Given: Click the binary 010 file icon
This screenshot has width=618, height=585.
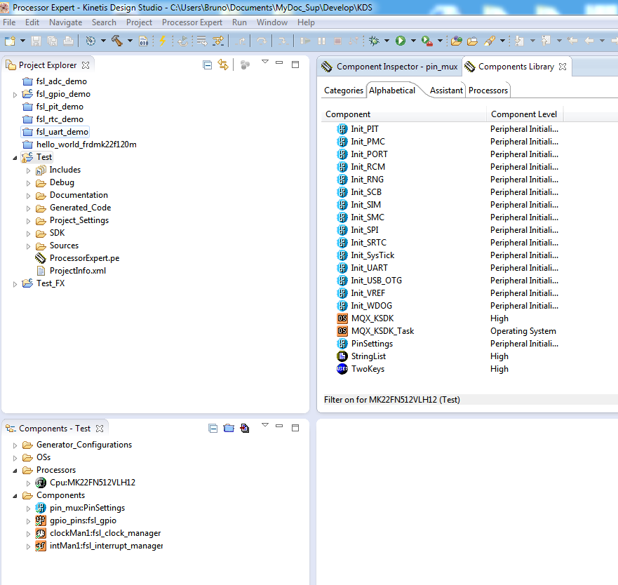Looking at the screenshot, I should click(144, 41).
